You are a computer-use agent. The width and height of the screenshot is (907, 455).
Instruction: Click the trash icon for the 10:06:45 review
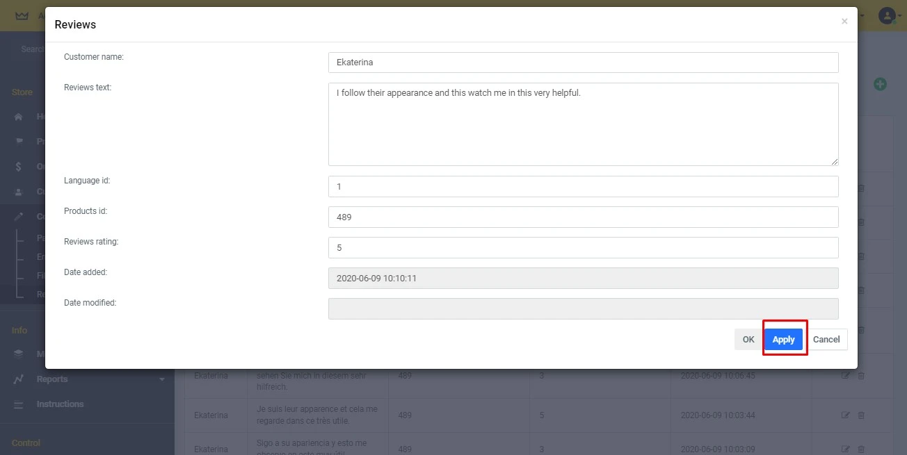pyautogui.click(x=861, y=376)
